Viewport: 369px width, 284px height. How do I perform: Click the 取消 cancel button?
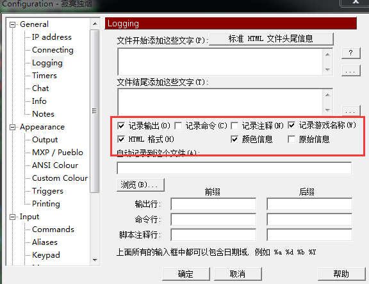(x=238, y=274)
